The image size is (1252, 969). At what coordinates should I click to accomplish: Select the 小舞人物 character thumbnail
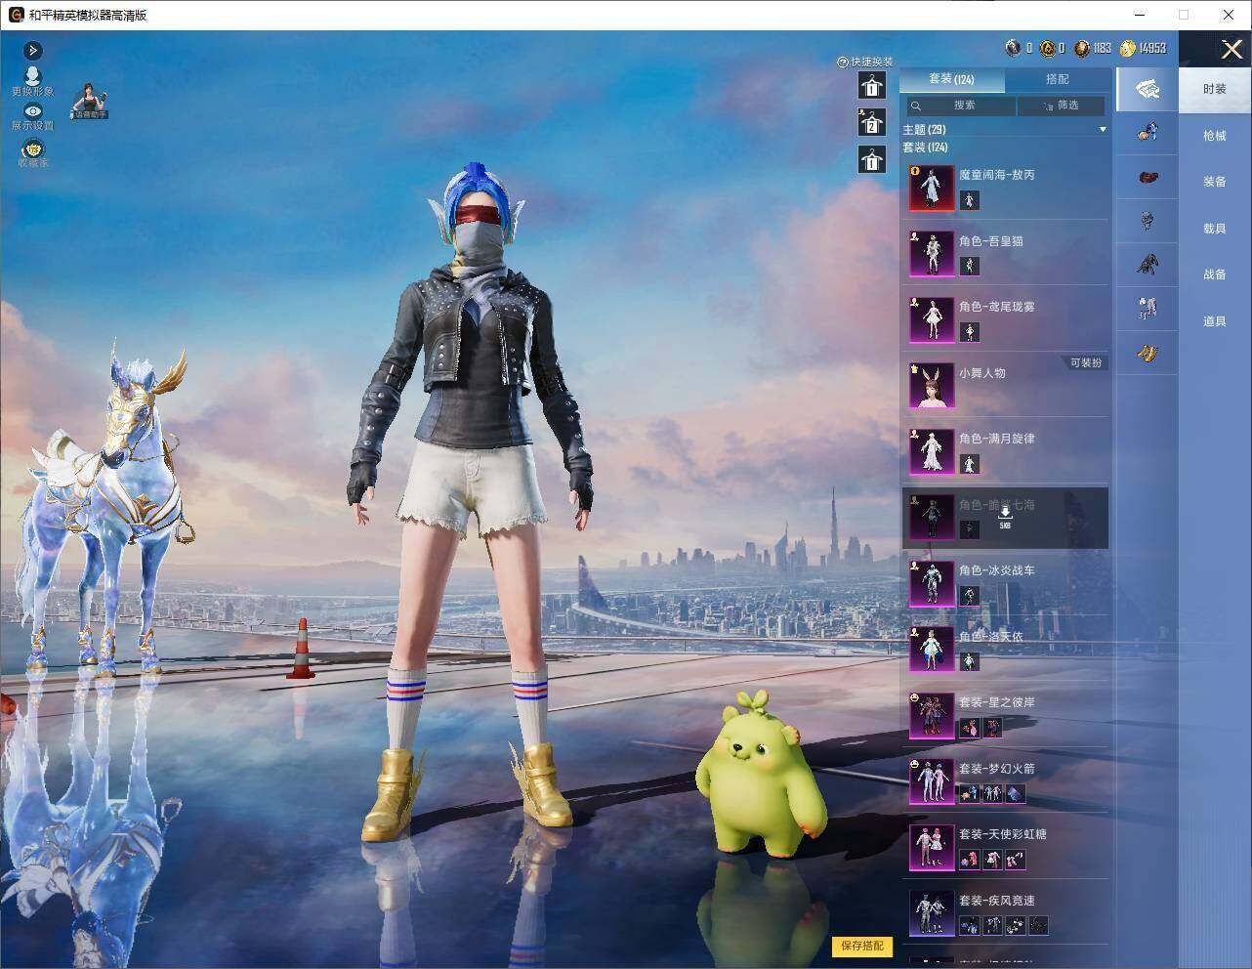[932, 385]
